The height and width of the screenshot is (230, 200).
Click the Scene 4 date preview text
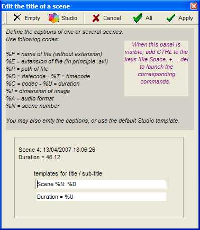click(x=57, y=150)
